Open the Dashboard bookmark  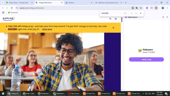[13, 12]
